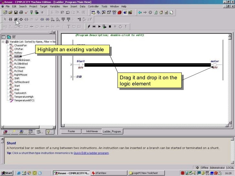Select the TemperatureNTC1 variable

point(24,100)
